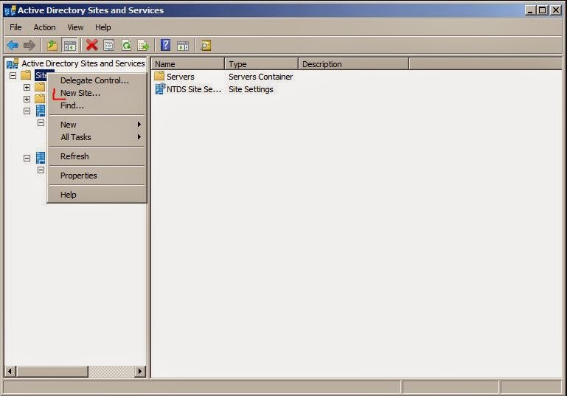
Task: Choose Delegate Control from context menu
Action: [x=97, y=80]
